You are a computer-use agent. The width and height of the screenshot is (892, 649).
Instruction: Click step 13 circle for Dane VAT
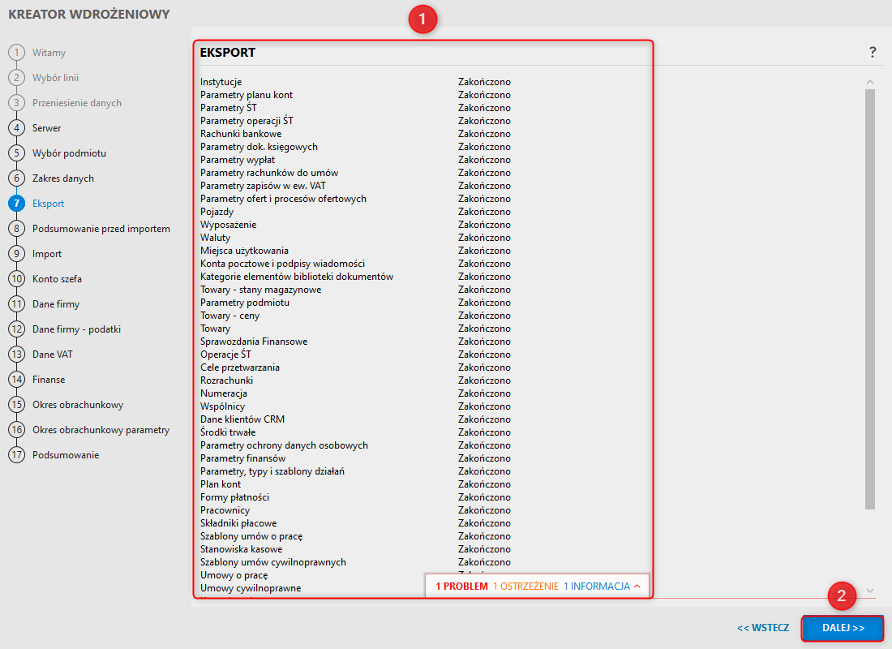16,354
